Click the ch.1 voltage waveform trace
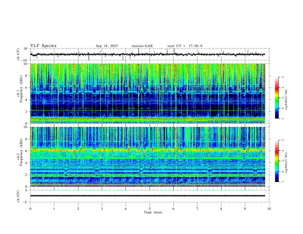The height and width of the screenshot is (234, 303). pos(147,54)
